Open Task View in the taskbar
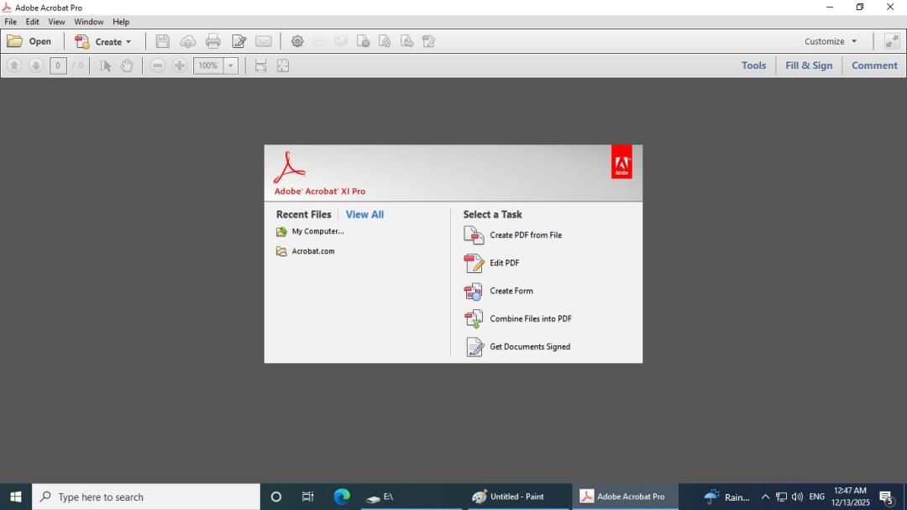 click(307, 497)
